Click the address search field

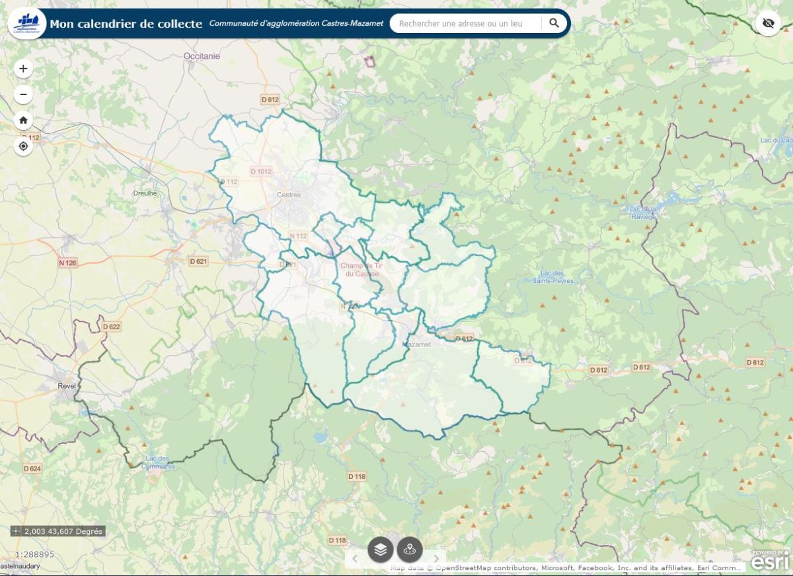click(x=466, y=24)
